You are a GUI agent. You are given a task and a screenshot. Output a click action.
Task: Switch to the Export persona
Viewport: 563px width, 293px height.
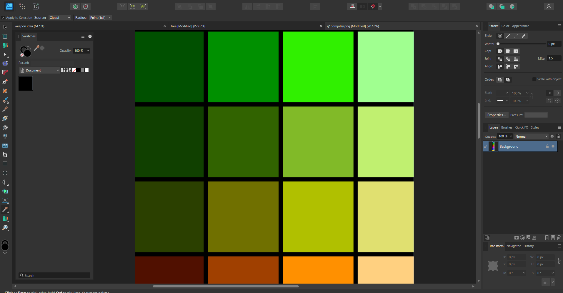[36, 6]
